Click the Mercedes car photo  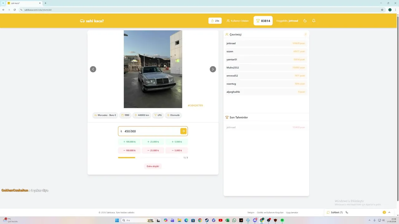click(153, 69)
